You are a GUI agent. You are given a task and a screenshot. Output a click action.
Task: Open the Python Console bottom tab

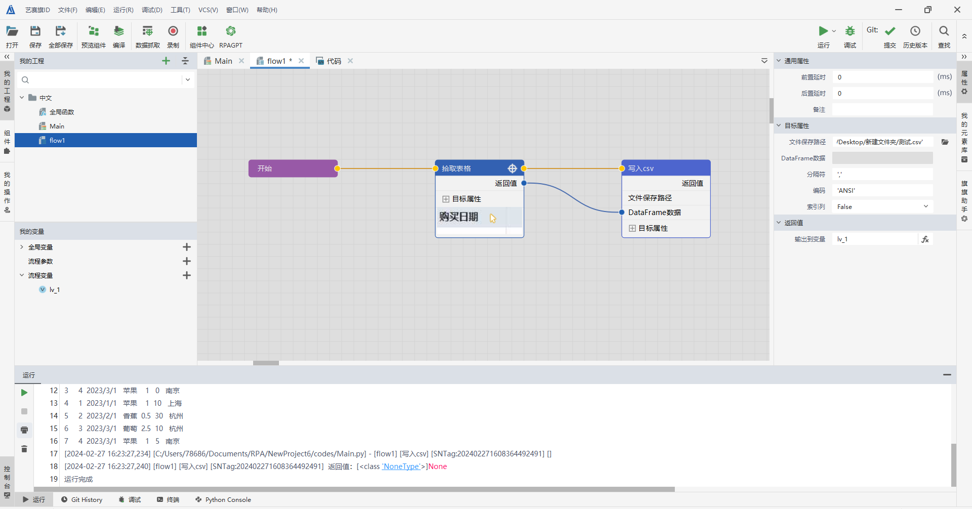pyautogui.click(x=223, y=500)
